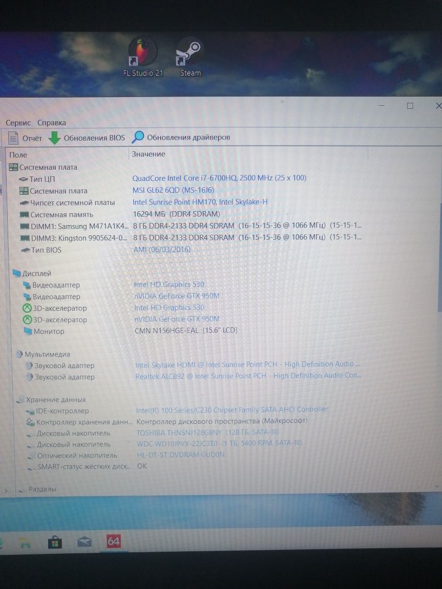The height and width of the screenshot is (589, 442).
Task: Select the Дисплей group heading
Action: click(x=32, y=273)
